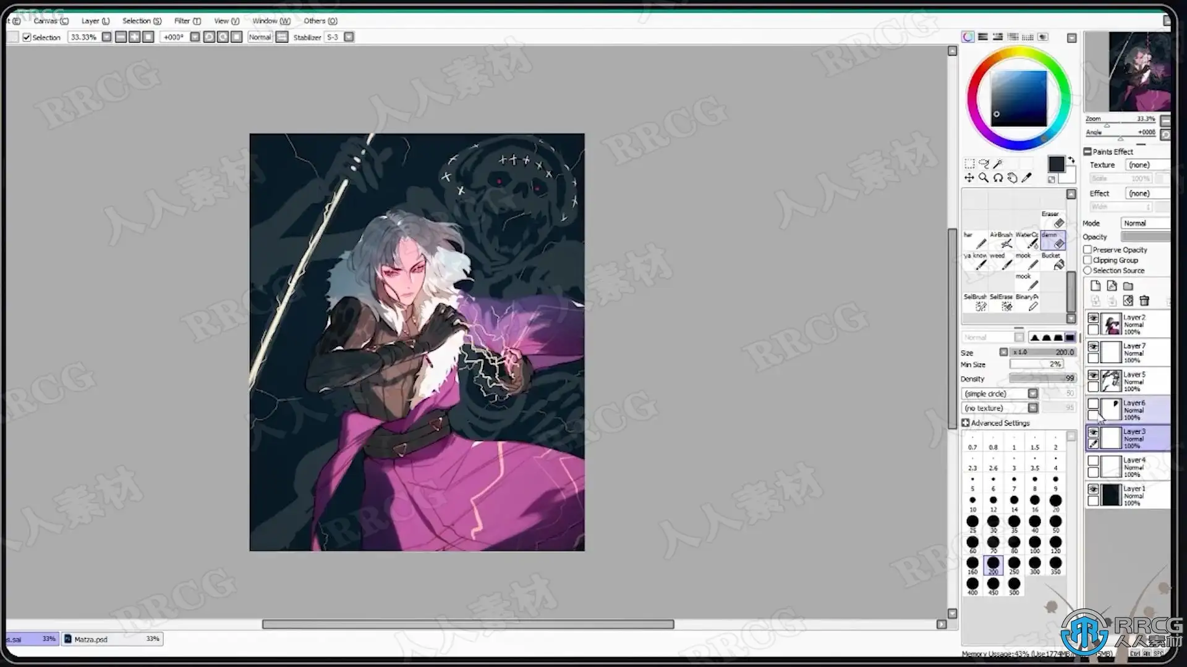Open the View menu

pyautogui.click(x=226, y=20)
